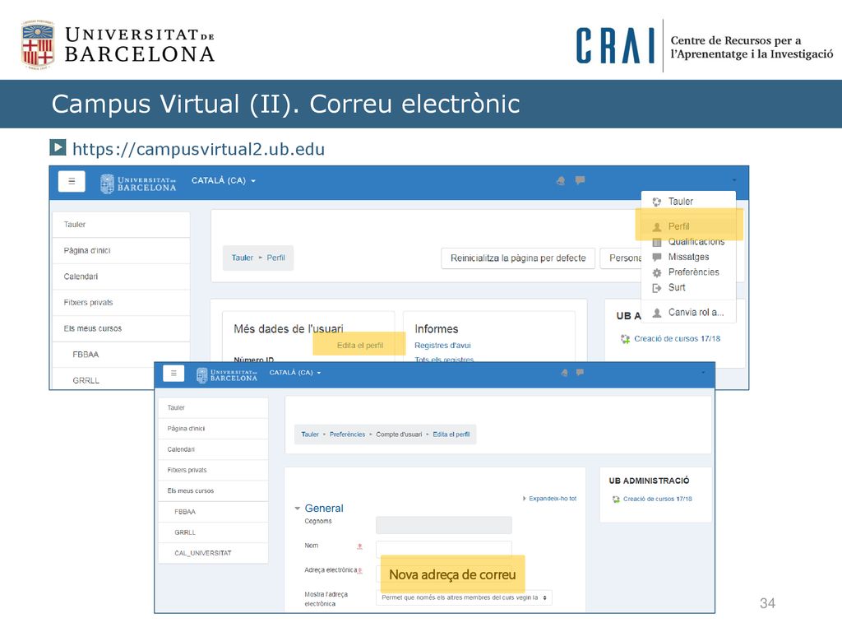This screenshot has height=632, width=842.
Task: Open Calendari in lower window sidebar
Action: click(213, 449)
